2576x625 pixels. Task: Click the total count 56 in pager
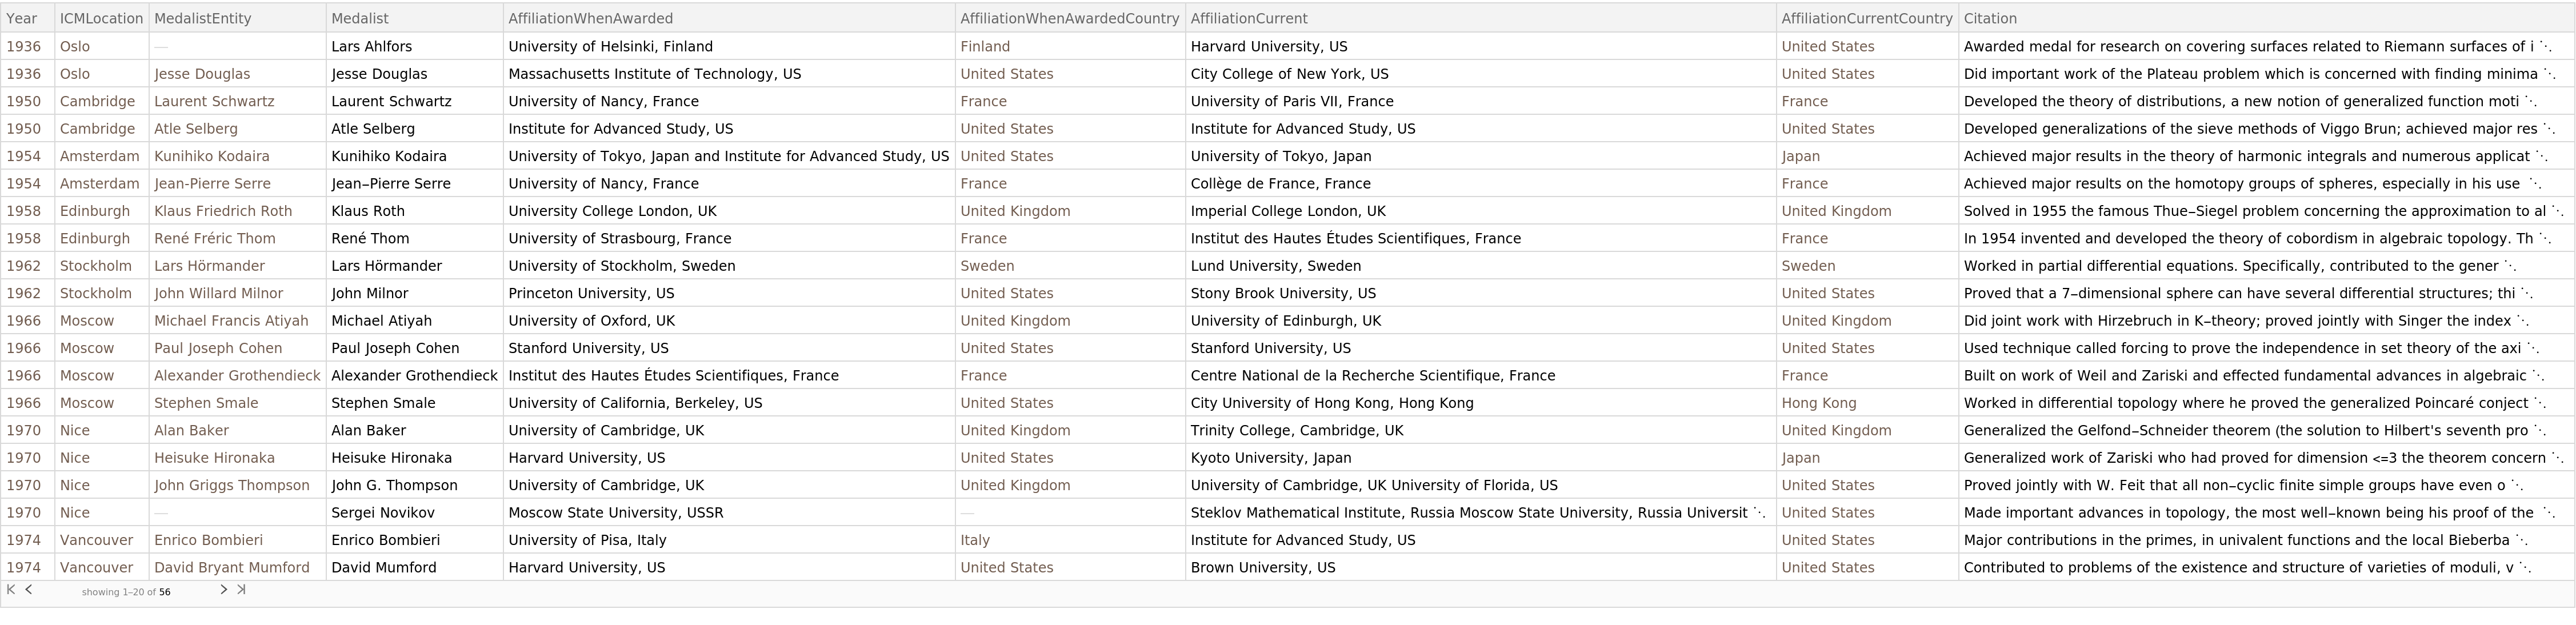click(x=165, y=592)
